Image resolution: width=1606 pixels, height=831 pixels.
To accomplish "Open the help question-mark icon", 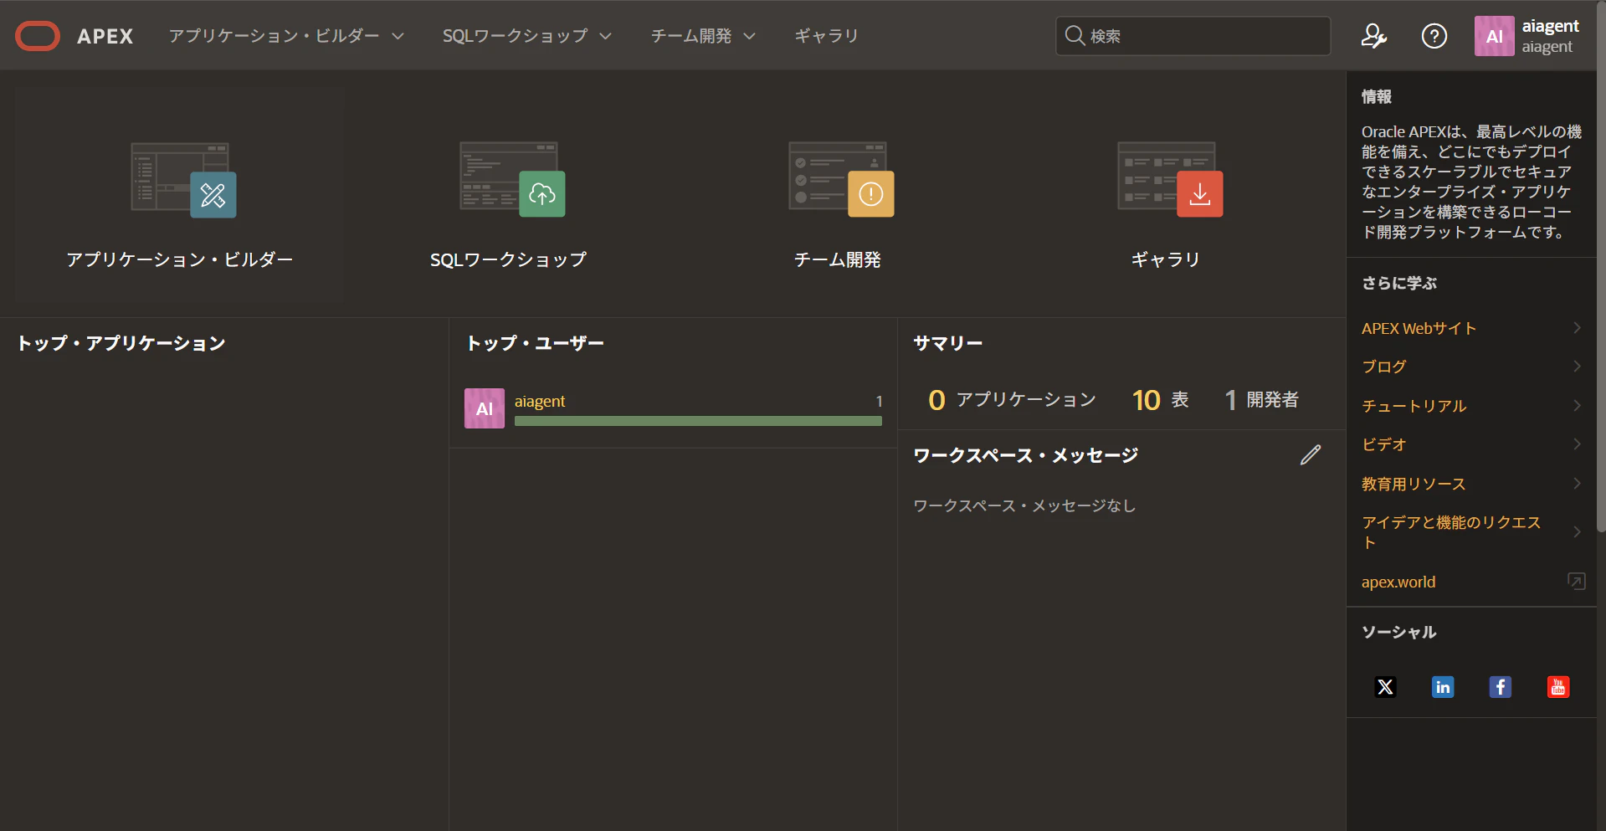I will coord(1434,36).
